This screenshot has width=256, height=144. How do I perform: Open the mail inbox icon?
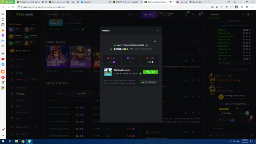tap(186, 15)
